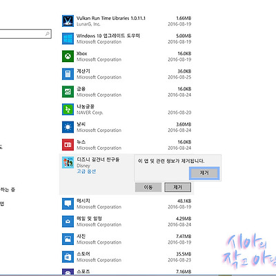This screenshot has width=276, height=276.
Task: Select the Vulkan Run Time Libraries 1.0.11.1 entry
Action: [x=111, y=18]
